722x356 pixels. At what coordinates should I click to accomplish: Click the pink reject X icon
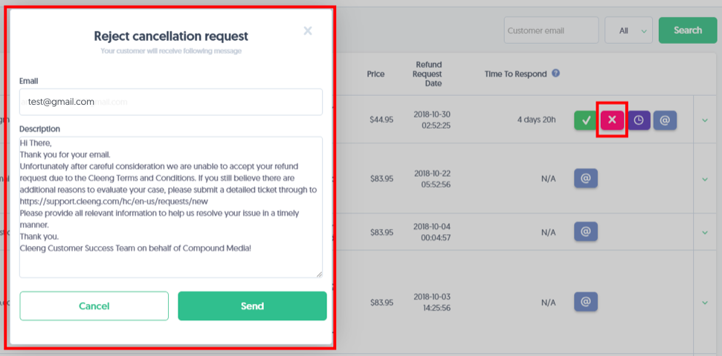(x=612, y=120)
